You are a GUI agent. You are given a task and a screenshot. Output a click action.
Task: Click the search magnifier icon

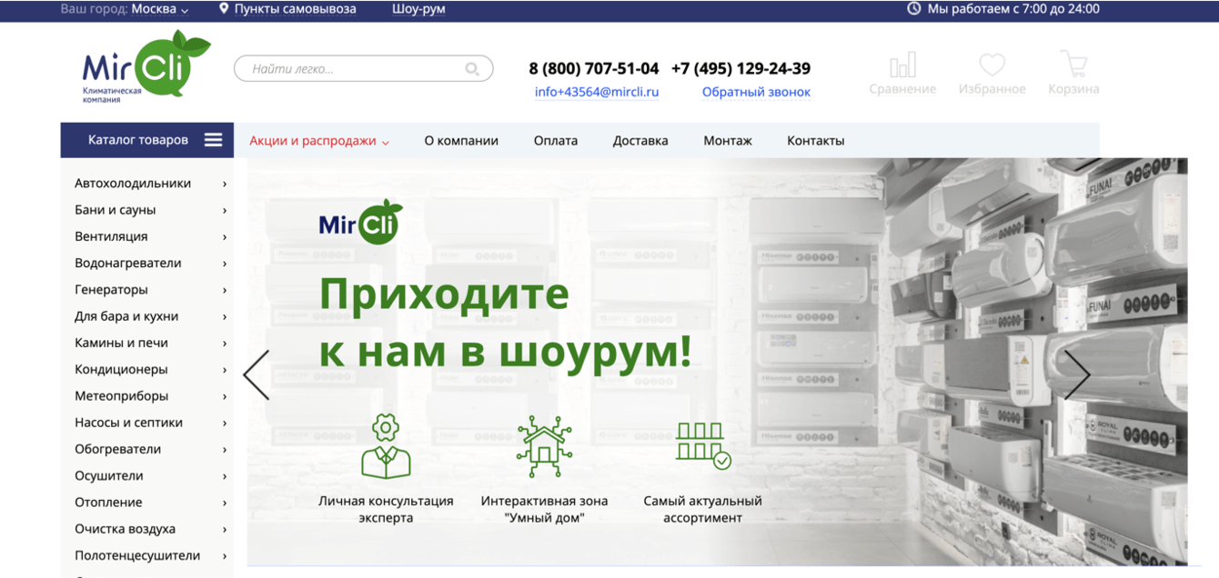(472, 68)
